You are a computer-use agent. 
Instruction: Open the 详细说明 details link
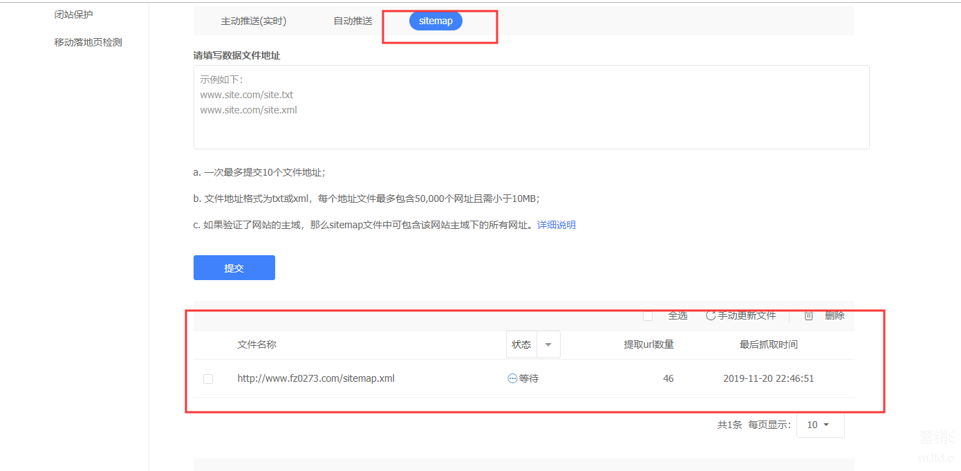click(557, 224)
